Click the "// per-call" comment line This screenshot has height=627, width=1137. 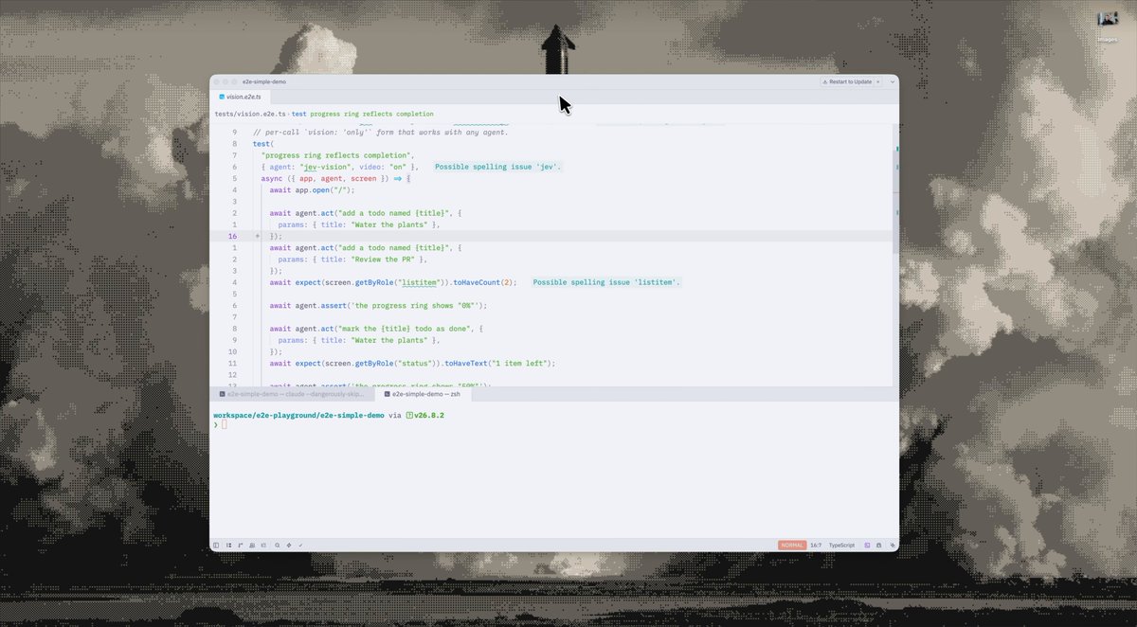coord(381,132)
